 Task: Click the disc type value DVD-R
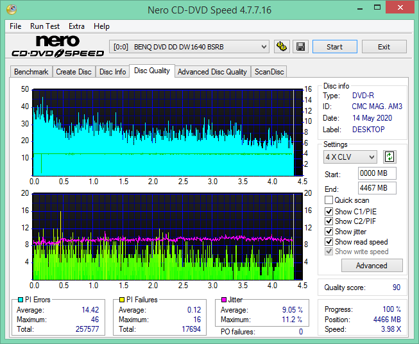[x=363, y=96]
